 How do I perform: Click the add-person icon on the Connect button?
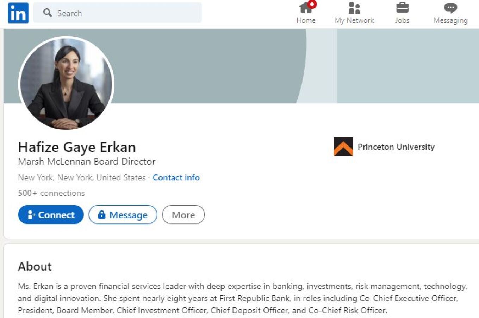pyautogui.click(x=31, y=215)
